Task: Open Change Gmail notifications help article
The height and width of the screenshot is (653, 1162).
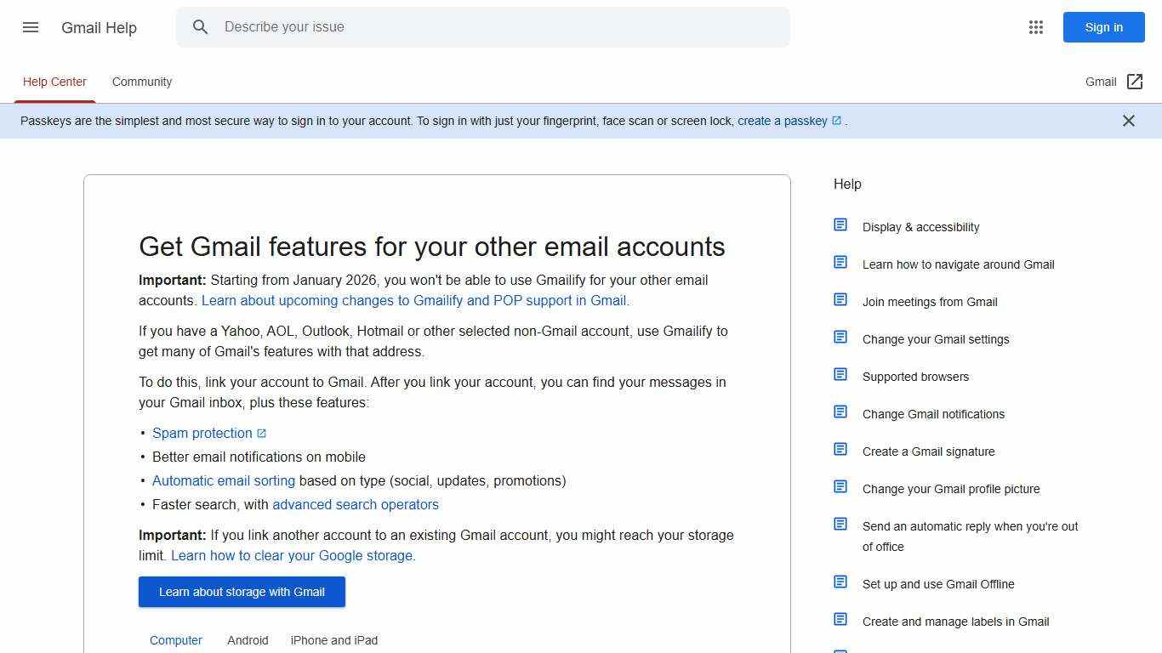Action: point(933,414)
